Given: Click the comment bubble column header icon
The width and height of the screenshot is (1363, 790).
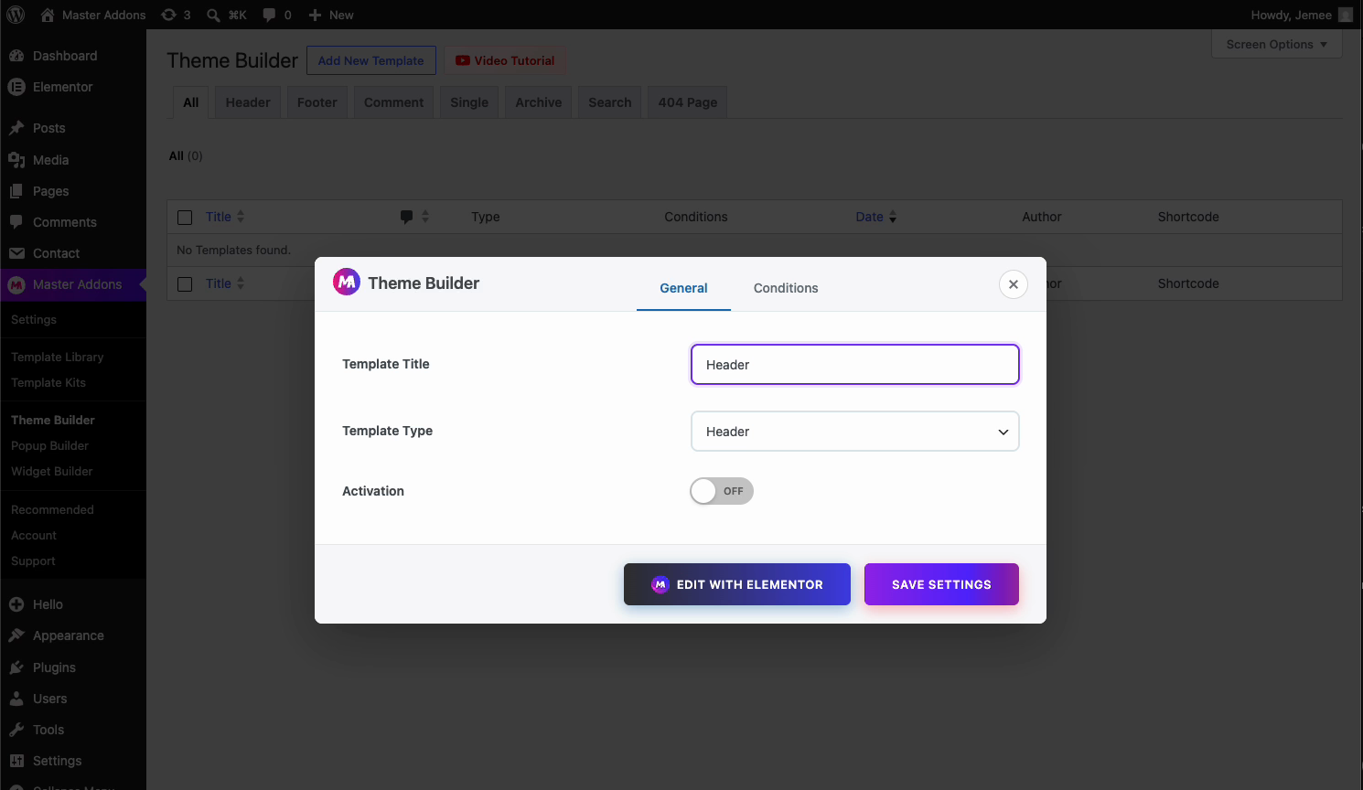Looking at the screenshot, I should 406,217.
